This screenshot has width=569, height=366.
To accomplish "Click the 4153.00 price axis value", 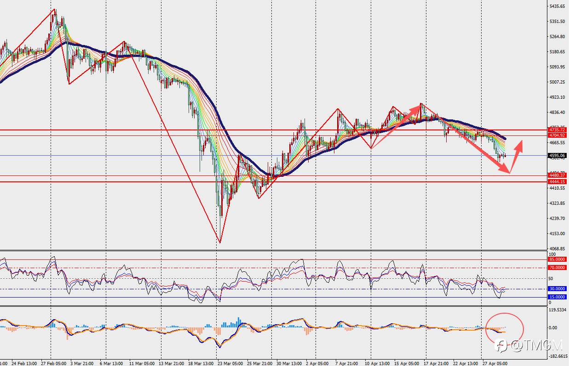I will click(557, 234).
